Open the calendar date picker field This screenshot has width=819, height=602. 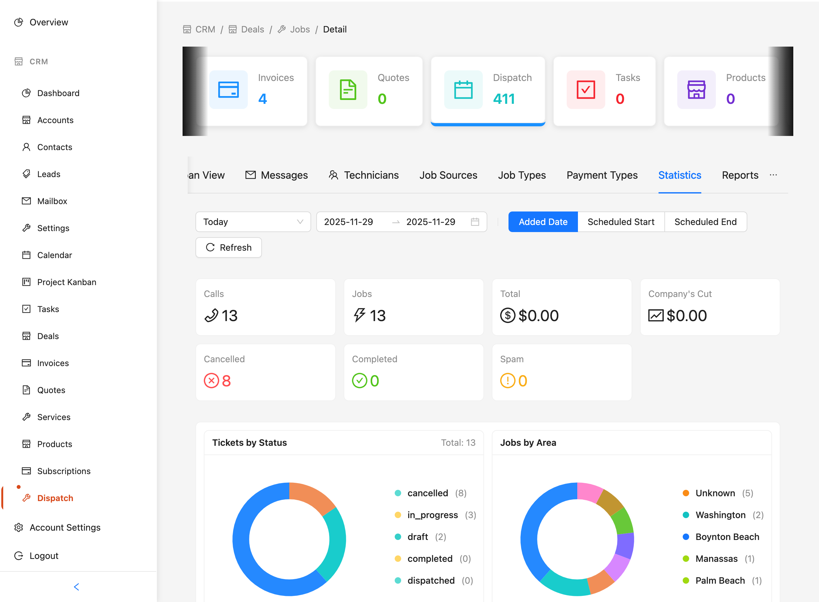pos(475,221)
